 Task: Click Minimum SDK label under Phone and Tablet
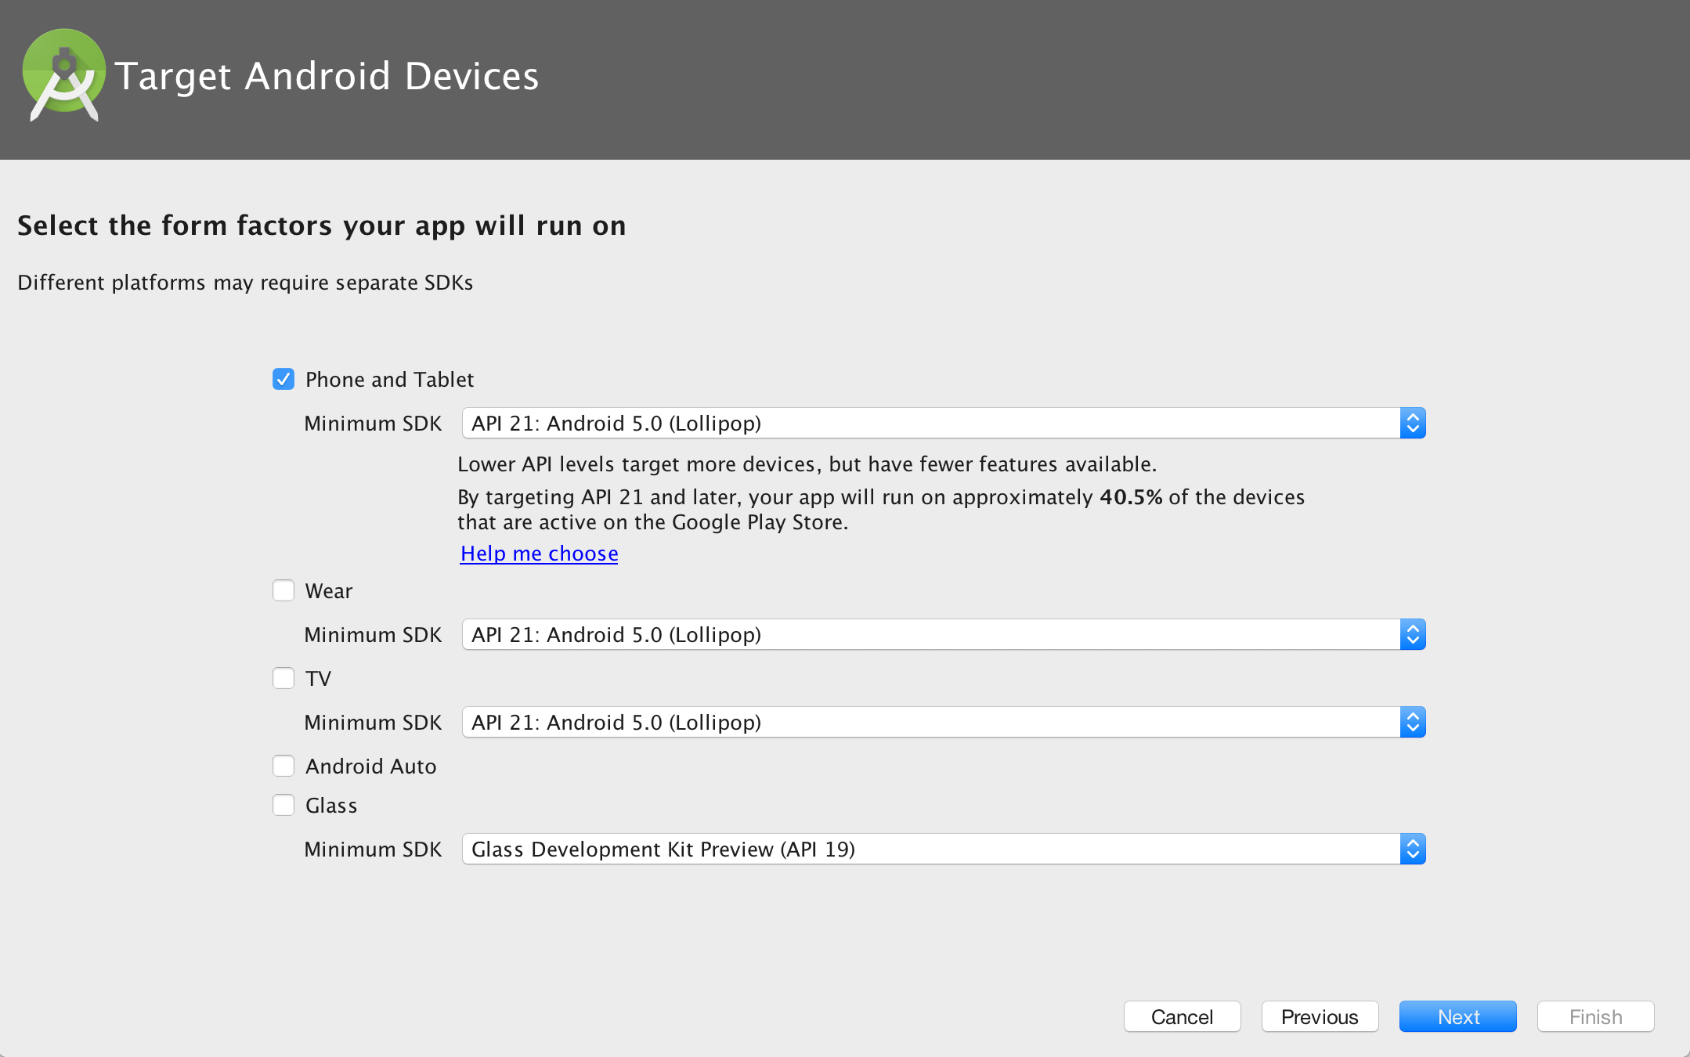coord(373,424)
